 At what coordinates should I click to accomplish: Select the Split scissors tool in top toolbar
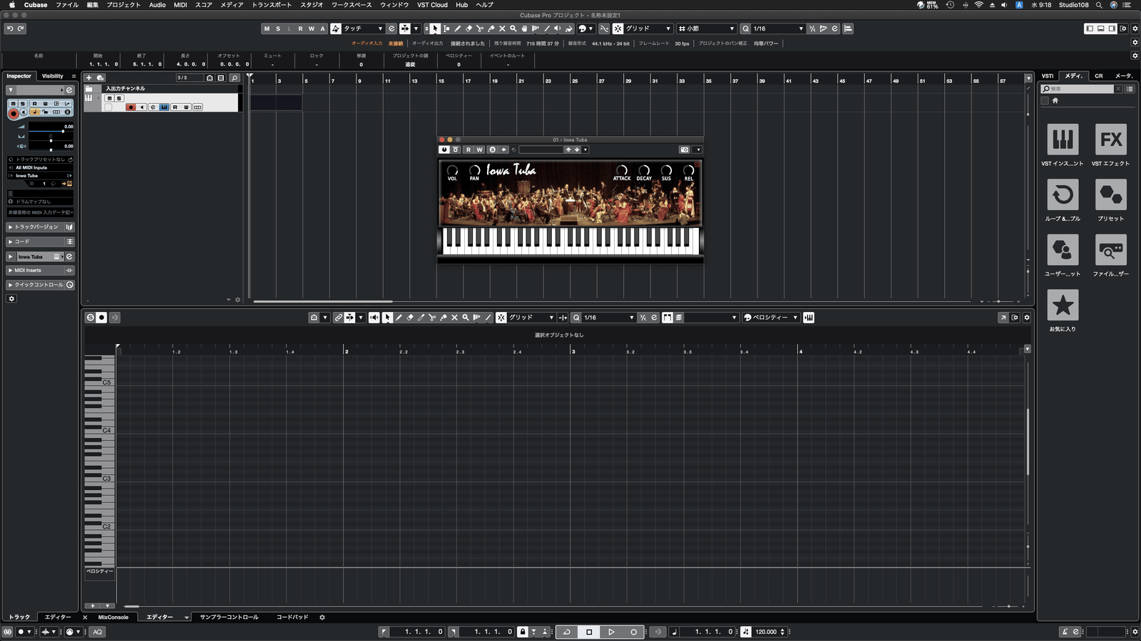(480, 28)
